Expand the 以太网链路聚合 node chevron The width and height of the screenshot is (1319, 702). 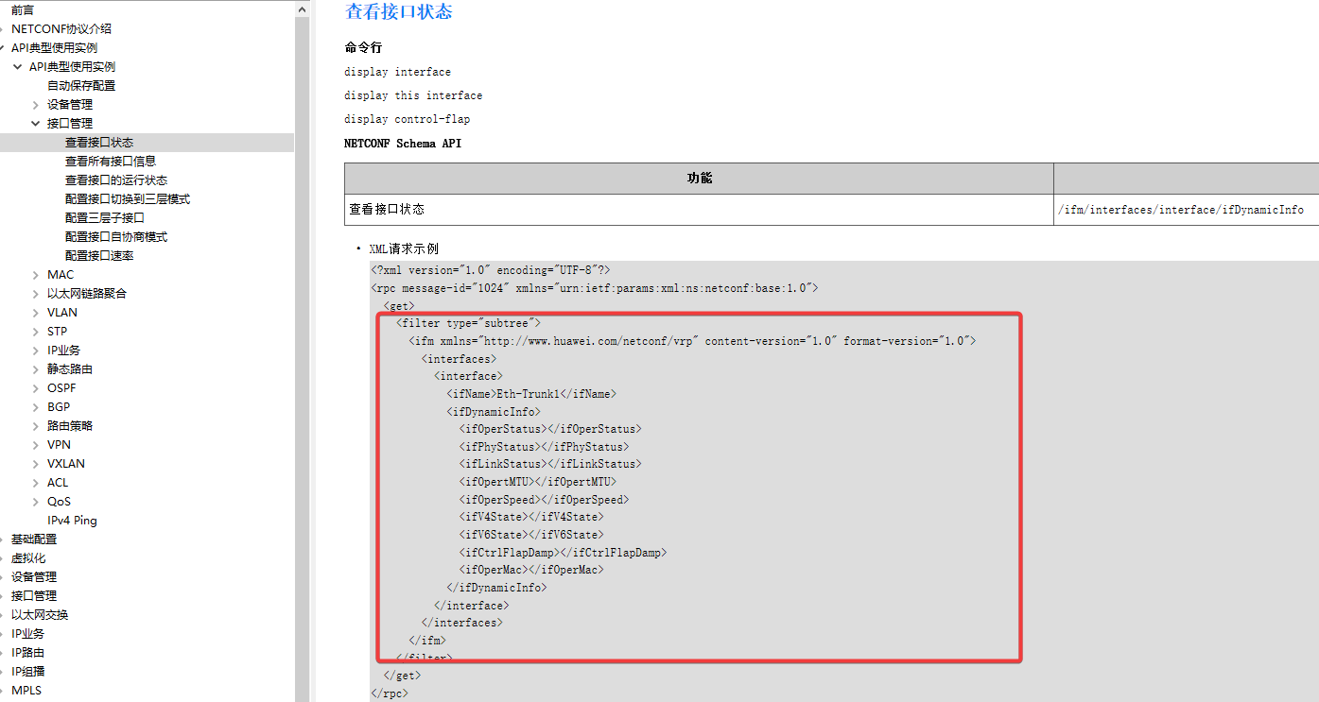36,294
